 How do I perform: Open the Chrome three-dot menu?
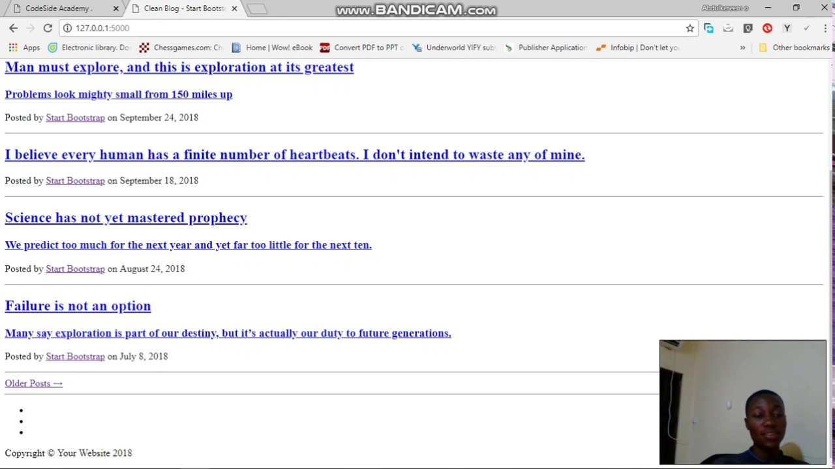(x=825, y=28)
